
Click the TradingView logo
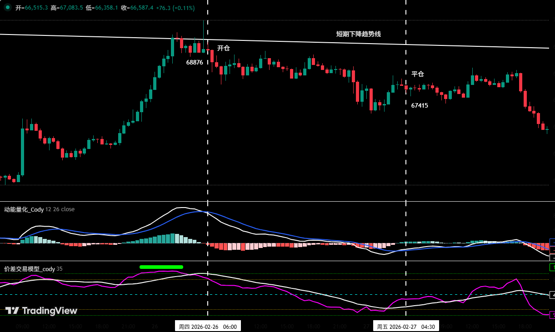pyautogui.click(x=41, y=310)
